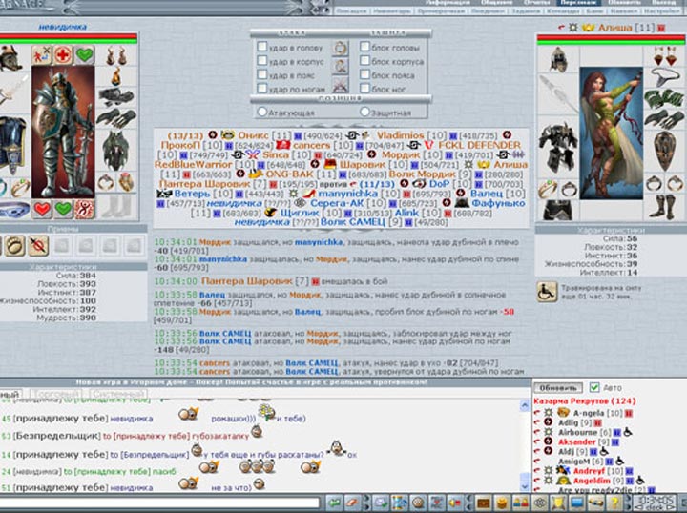Click Алиша's female character portrait
The image size is (687, 513).
[612, 133]
